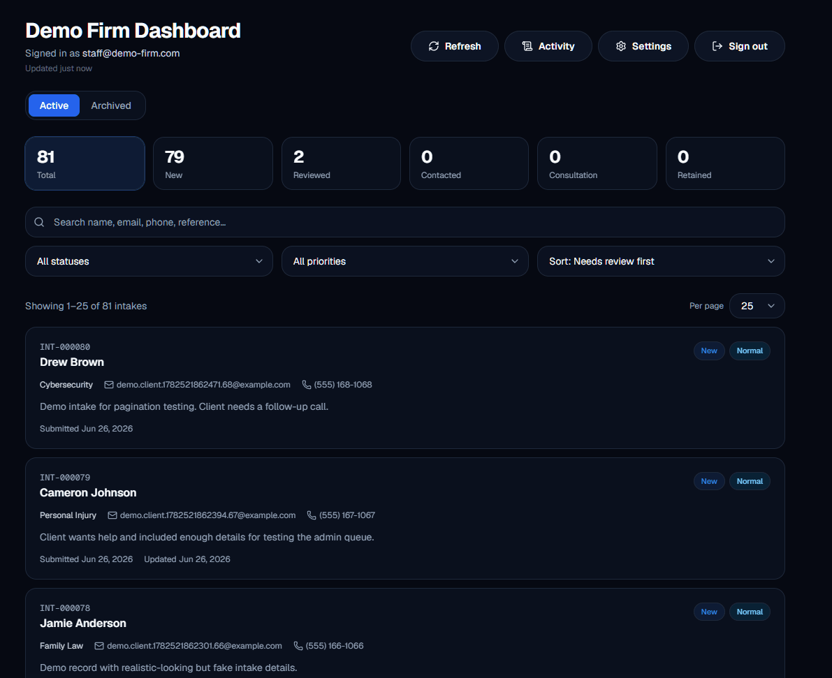Click the Normal badge on Jamie Anderson's card
The height and width of the screenshot is (678, 832).
(x=750, y=612)
